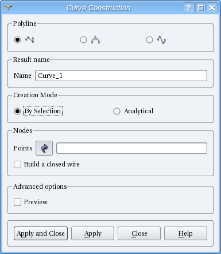The height and width of the screenshot is (254, 221).
Task: Choose the Bezier radio button
Action: (83, 40)
